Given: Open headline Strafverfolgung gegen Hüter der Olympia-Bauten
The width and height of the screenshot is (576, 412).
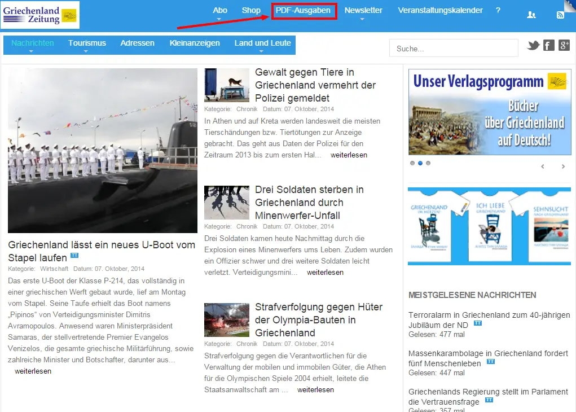Looking at the screenshot, I should 319,320.
